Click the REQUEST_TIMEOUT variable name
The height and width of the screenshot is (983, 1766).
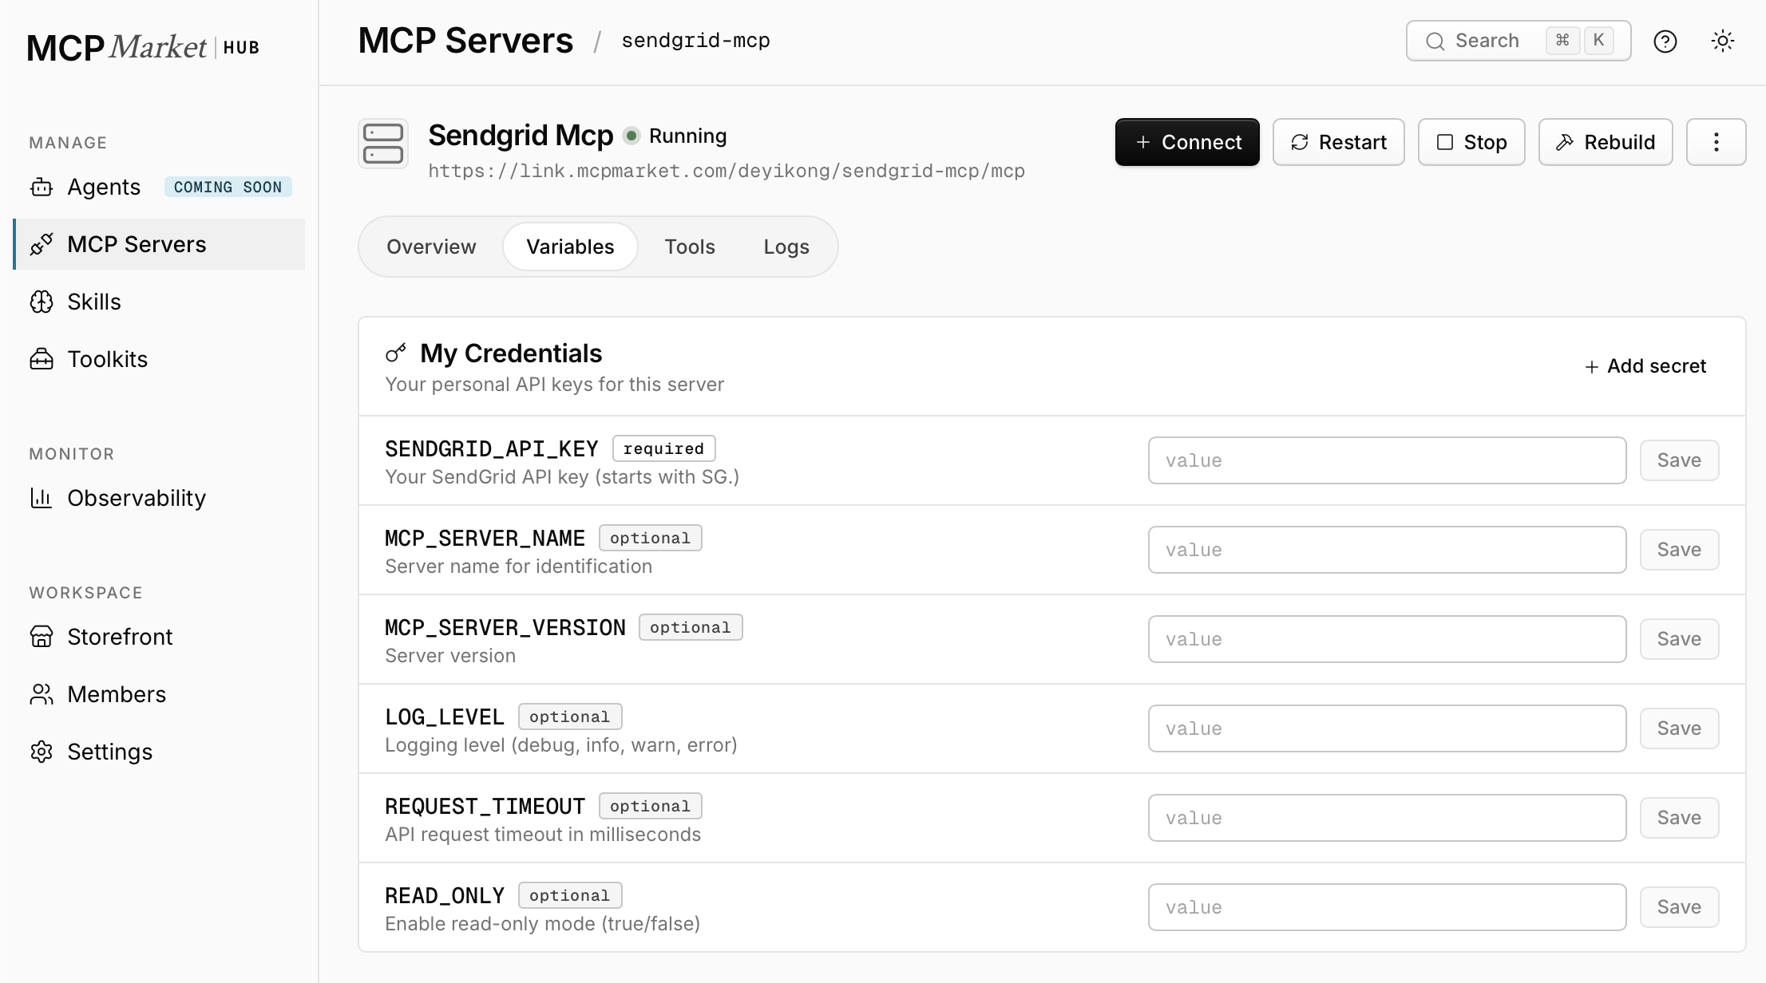point(485,806)
